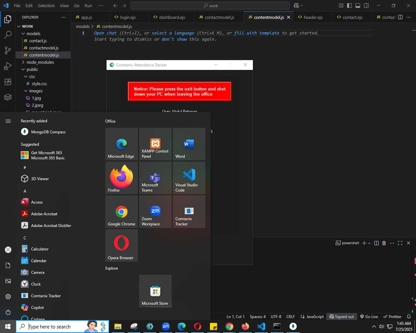The image size is (416, 333).
Task: Click the 'Open chat' link in editor
Action: point(105,33)
